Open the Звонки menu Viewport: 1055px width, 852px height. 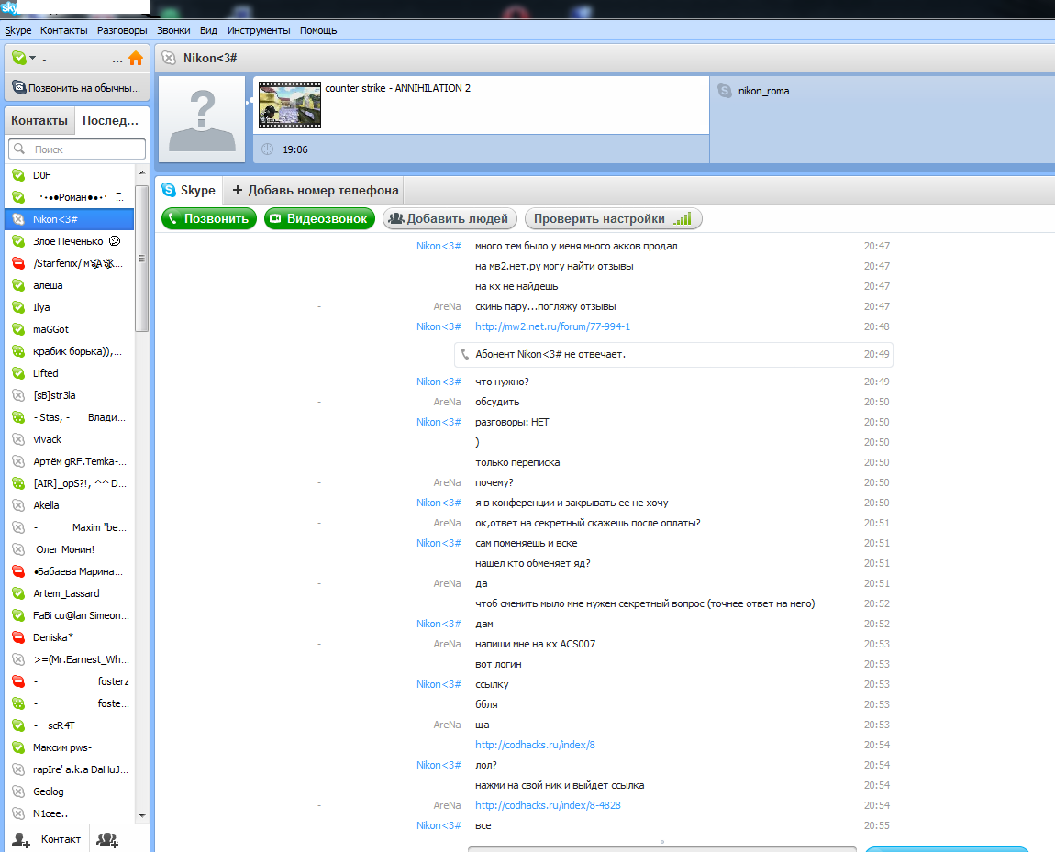(173, 30)
